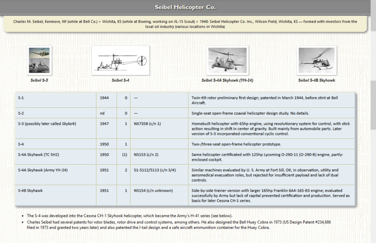The width and height of the screenshot is (376, 243).
Task: Click the 'N5153 (c/n 2)' registration cell
Action: tap(159, 157)
